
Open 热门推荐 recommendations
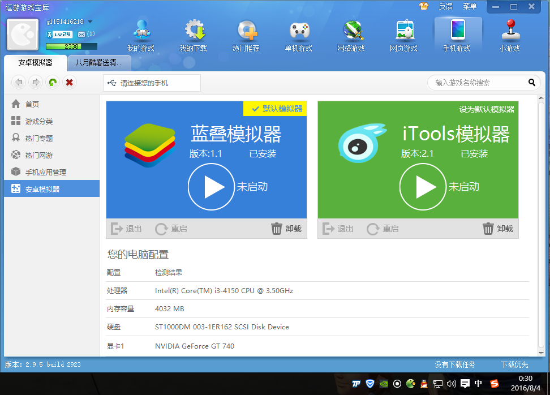246,36
